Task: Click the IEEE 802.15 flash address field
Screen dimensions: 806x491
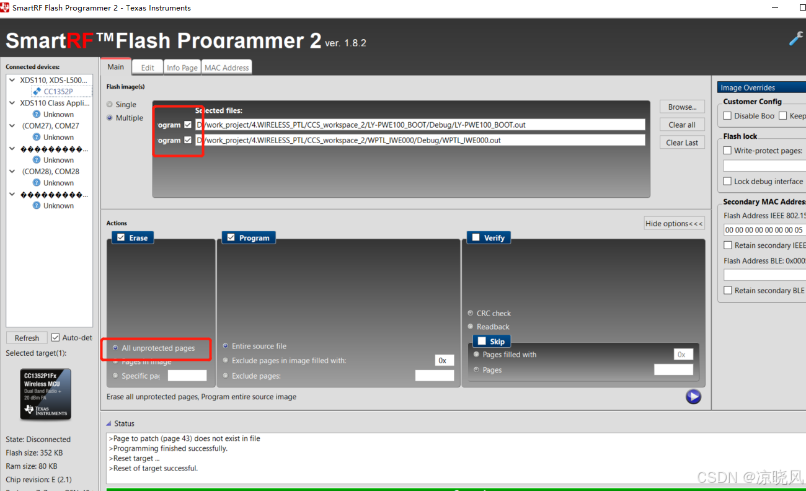Action: tap(764, 229)
